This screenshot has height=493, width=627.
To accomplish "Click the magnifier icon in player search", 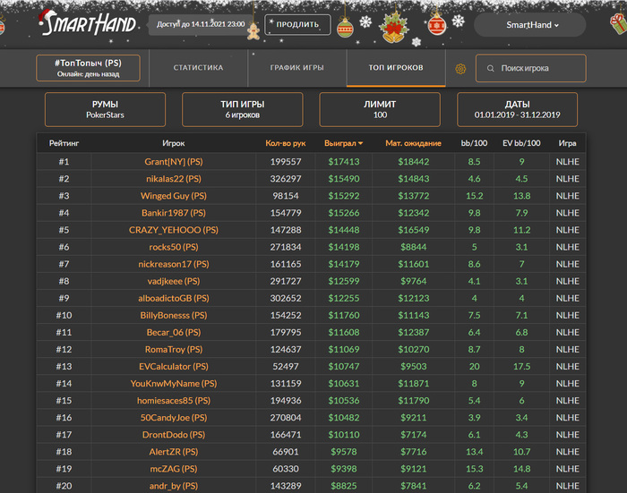I will point(490,68).
